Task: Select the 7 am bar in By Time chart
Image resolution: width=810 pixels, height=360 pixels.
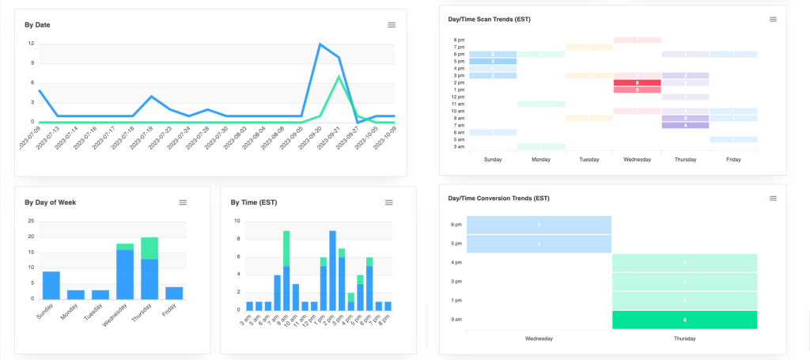Action: pyautogui.click(x=278, y=292)
